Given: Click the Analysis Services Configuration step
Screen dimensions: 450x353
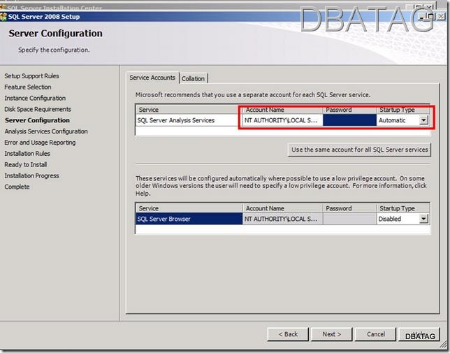Looking at the screenshot, I should click(x=46, y=131).
